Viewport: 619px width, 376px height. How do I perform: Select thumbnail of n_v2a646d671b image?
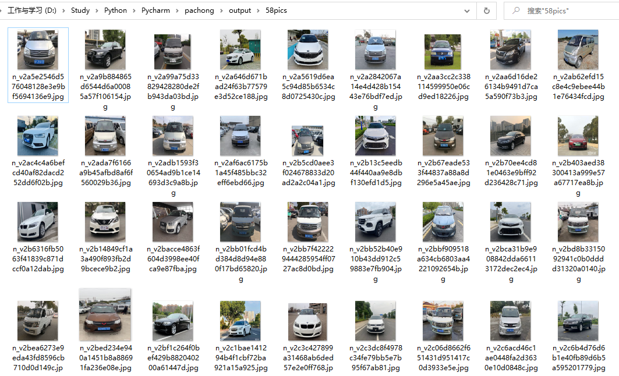point(240,49)
